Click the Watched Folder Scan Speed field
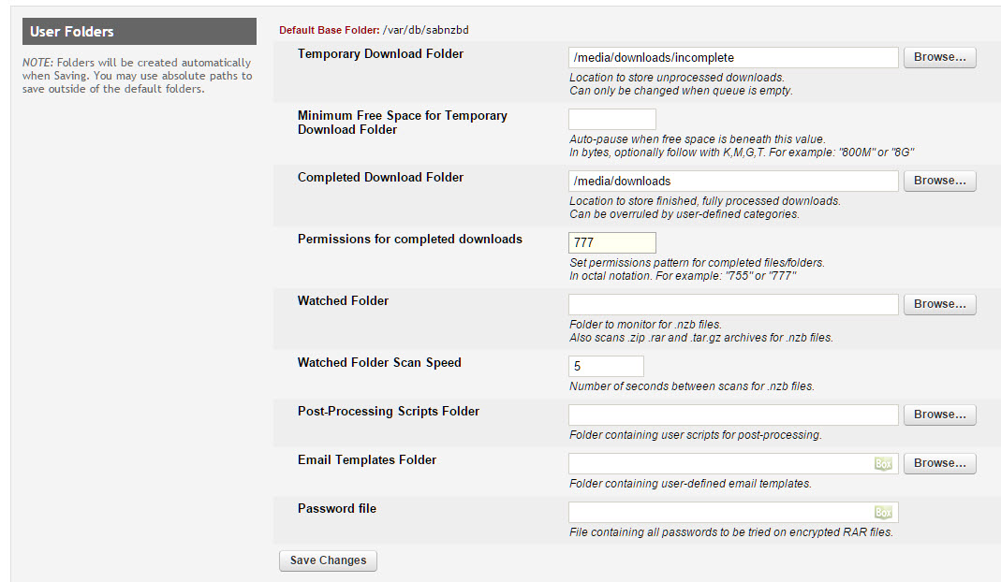The height and width of the screenshot is (582, 1001). point(606,366)
